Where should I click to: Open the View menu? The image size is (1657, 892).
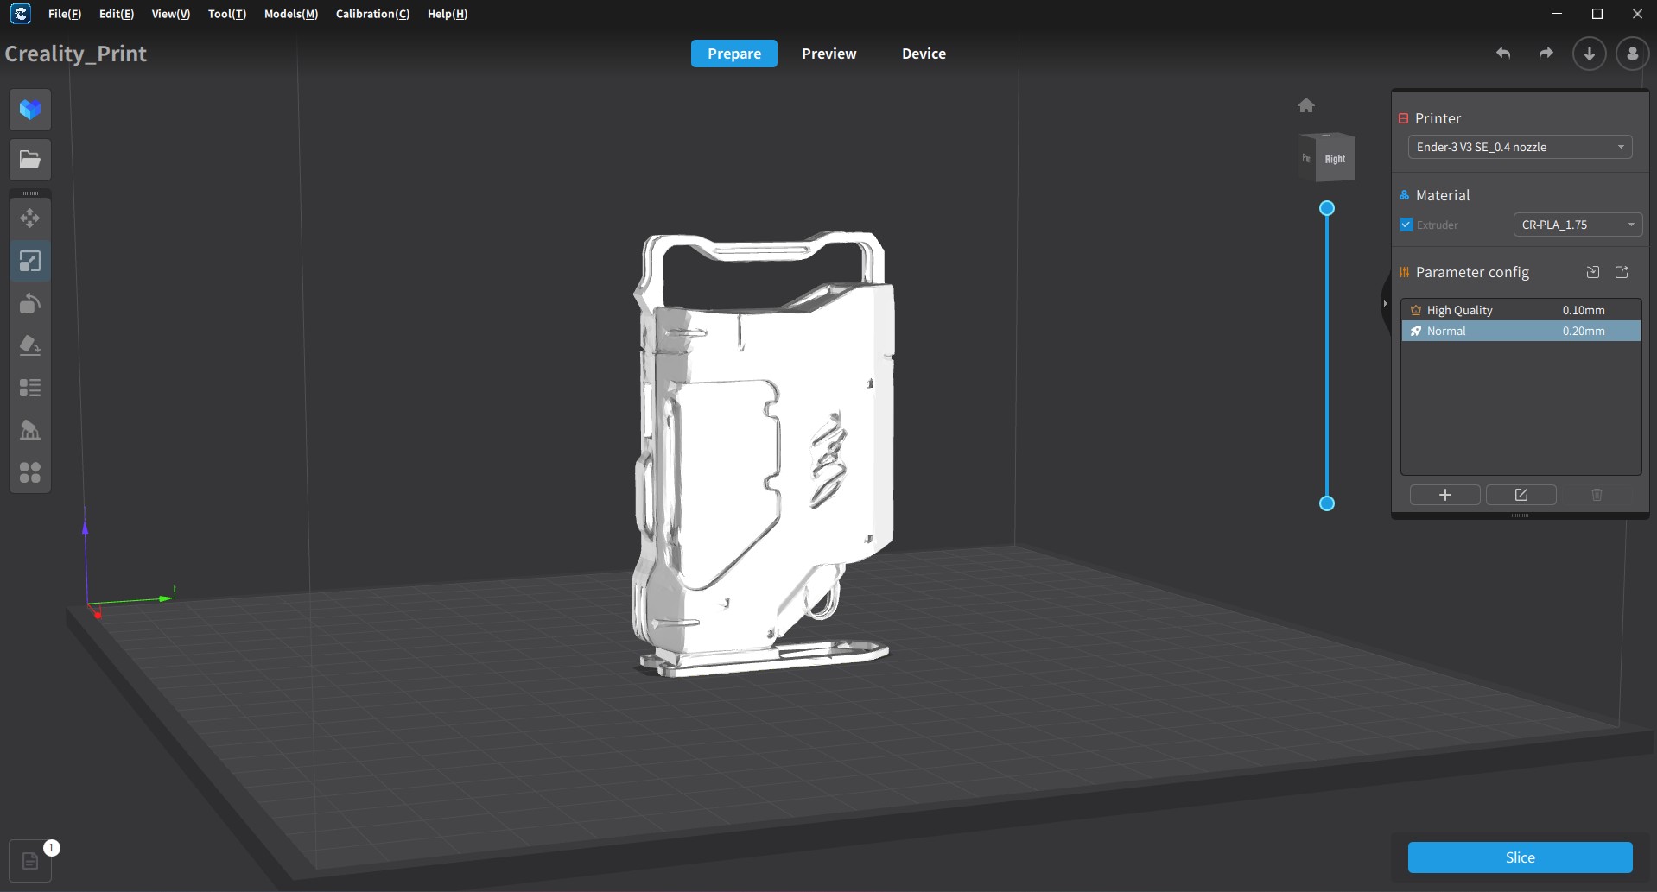point(171,14)
